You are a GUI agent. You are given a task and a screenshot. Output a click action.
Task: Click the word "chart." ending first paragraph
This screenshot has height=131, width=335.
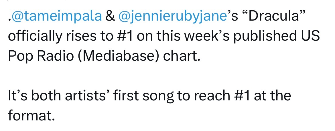click(182, 56)
